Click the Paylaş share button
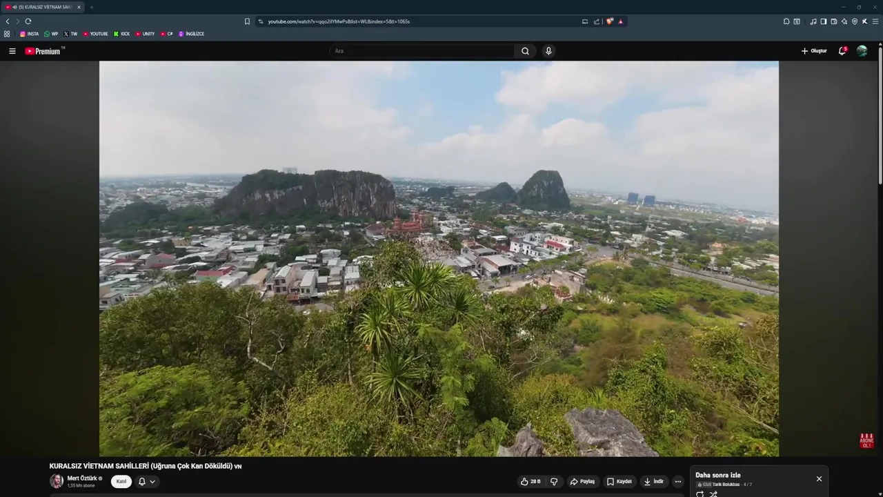883x497 pixels. (582, 482)
